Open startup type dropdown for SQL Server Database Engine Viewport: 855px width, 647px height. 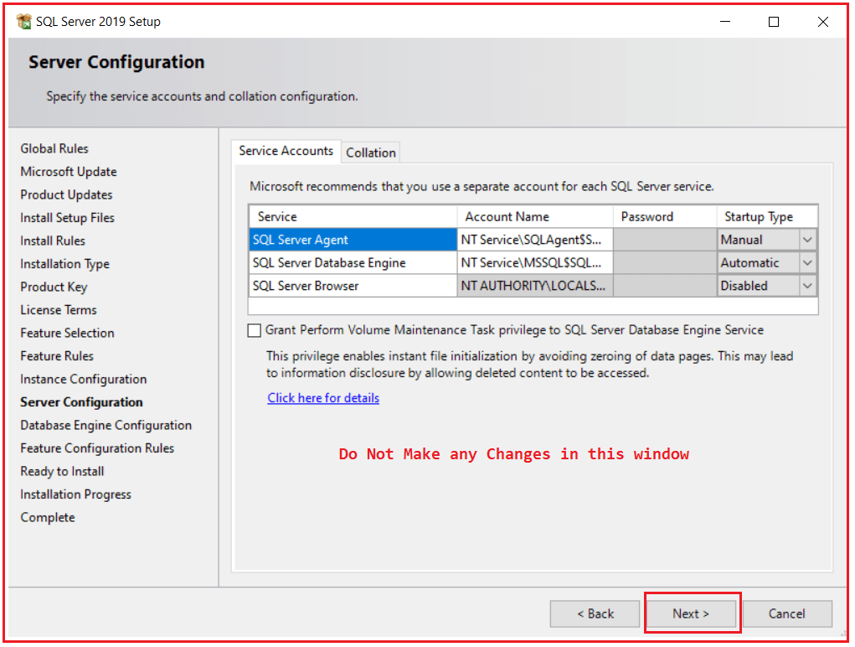coord(807,263)
